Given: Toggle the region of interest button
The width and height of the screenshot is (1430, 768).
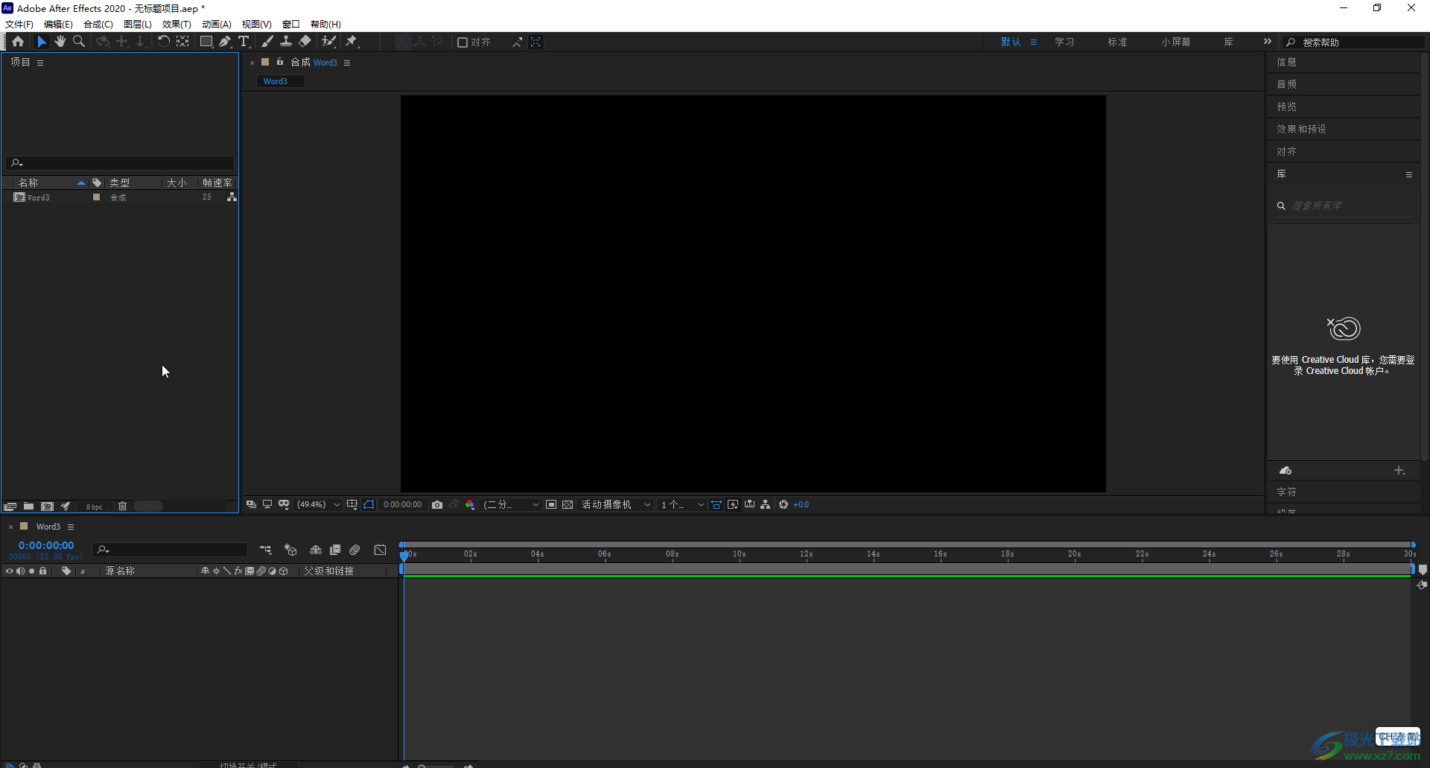Looking at the screenshot, I should (x=551, y=504).
